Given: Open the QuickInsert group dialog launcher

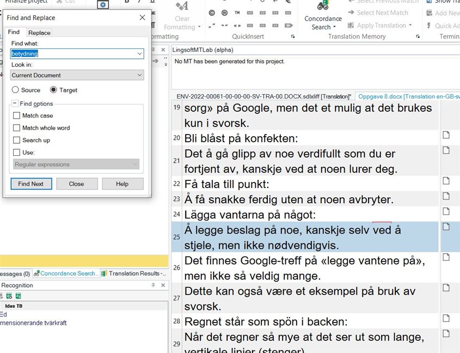Looking at the screenshot, I should pos(292,36).
